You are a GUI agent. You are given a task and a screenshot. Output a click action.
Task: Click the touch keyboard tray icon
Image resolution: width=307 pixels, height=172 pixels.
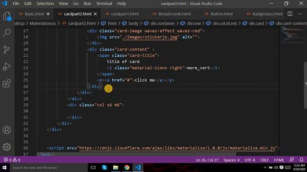point(288,168)
